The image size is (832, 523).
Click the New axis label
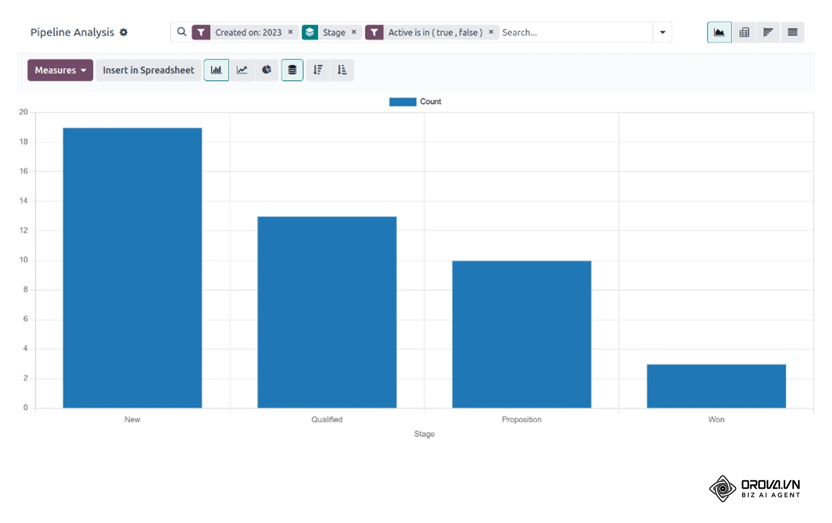133,420
